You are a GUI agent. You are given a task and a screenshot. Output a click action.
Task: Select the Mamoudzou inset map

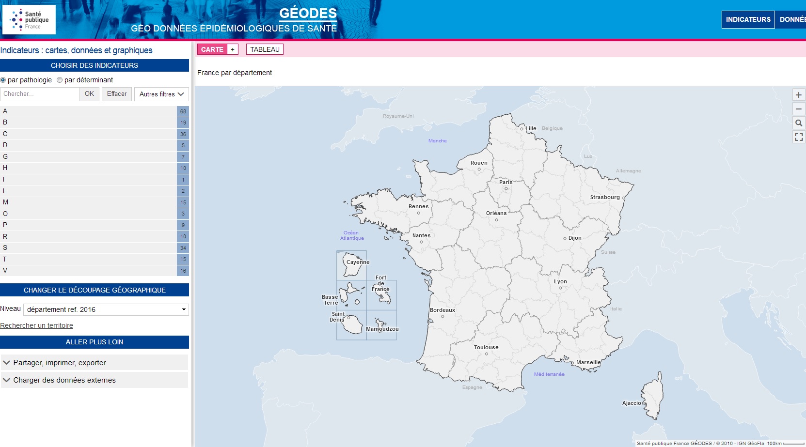coord(382,325)
